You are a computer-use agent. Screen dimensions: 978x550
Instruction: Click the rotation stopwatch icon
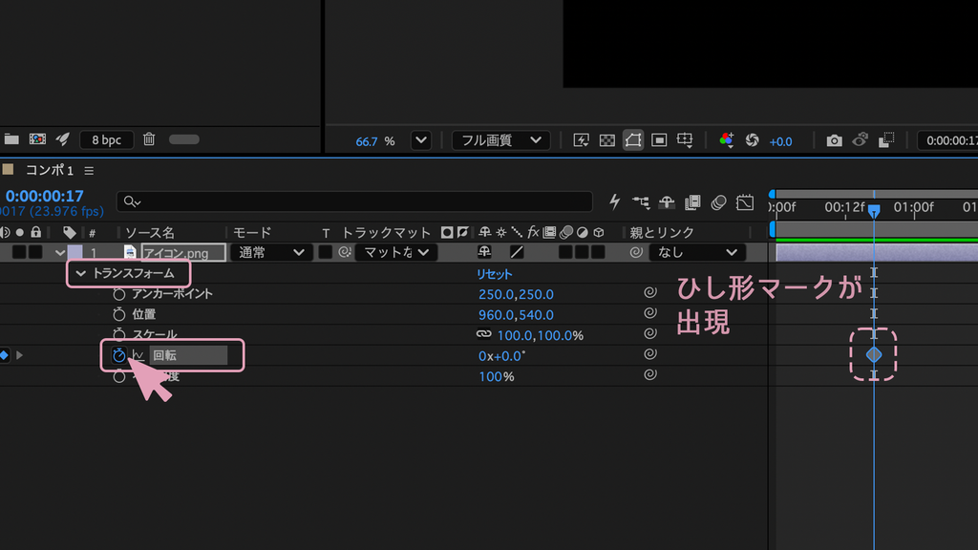click(118, 355)
